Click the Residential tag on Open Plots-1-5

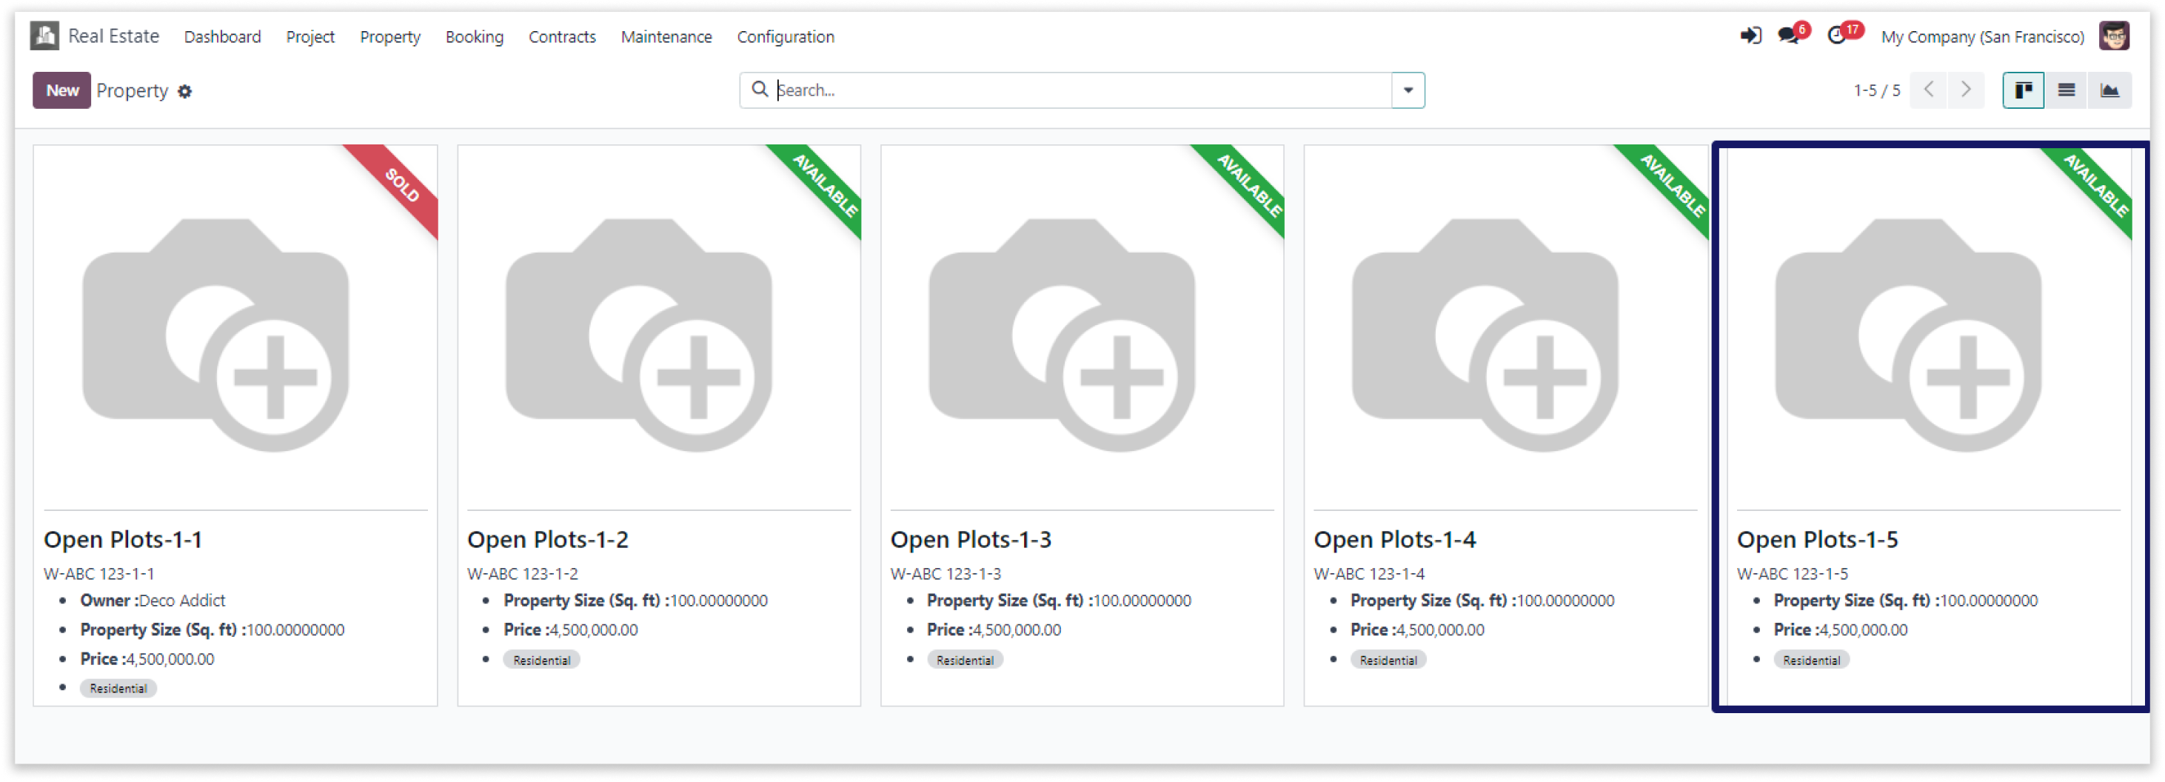(1812, 660)
